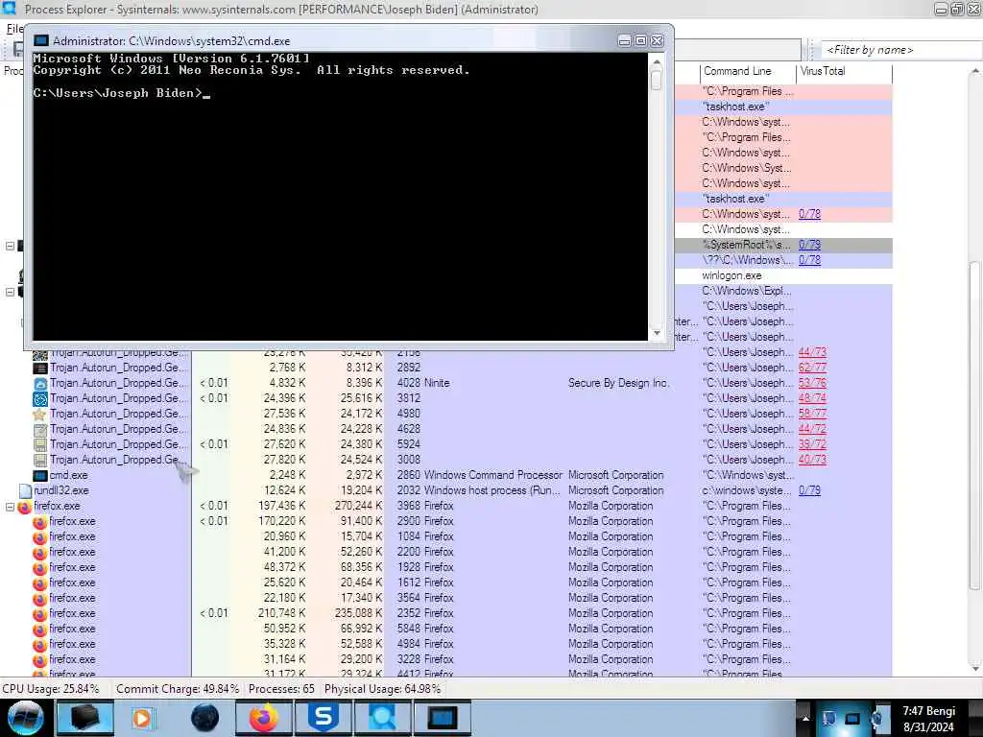Image resolution: width=983 pixels, height=737 pixels.
Task: Click the cmd.exe process icon in the list
Action: click(40, 476)
